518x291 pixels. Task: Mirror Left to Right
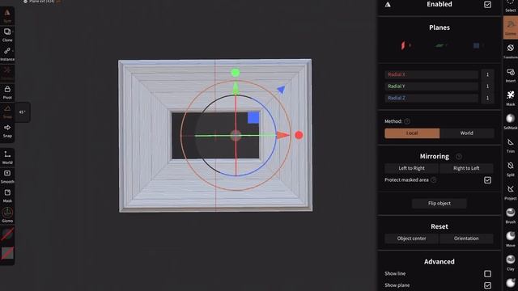[x=411, y=168]
